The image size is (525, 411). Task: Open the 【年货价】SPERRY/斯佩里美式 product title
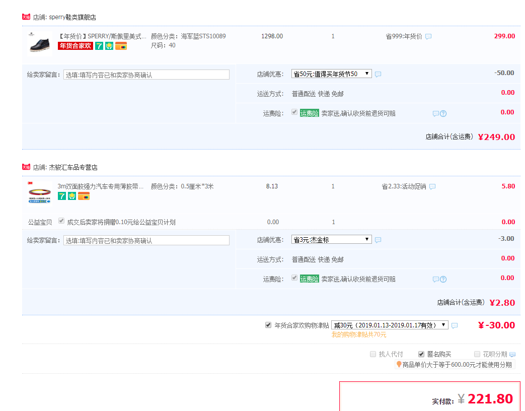point(102,36)
